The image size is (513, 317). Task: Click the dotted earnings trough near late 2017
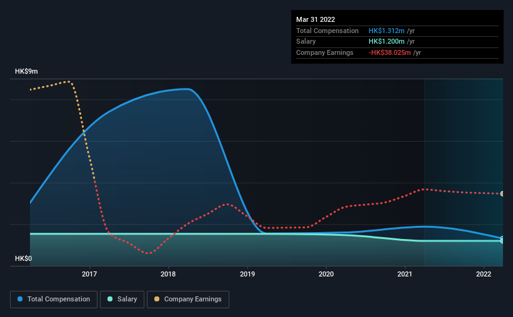(x=148, y=253)
